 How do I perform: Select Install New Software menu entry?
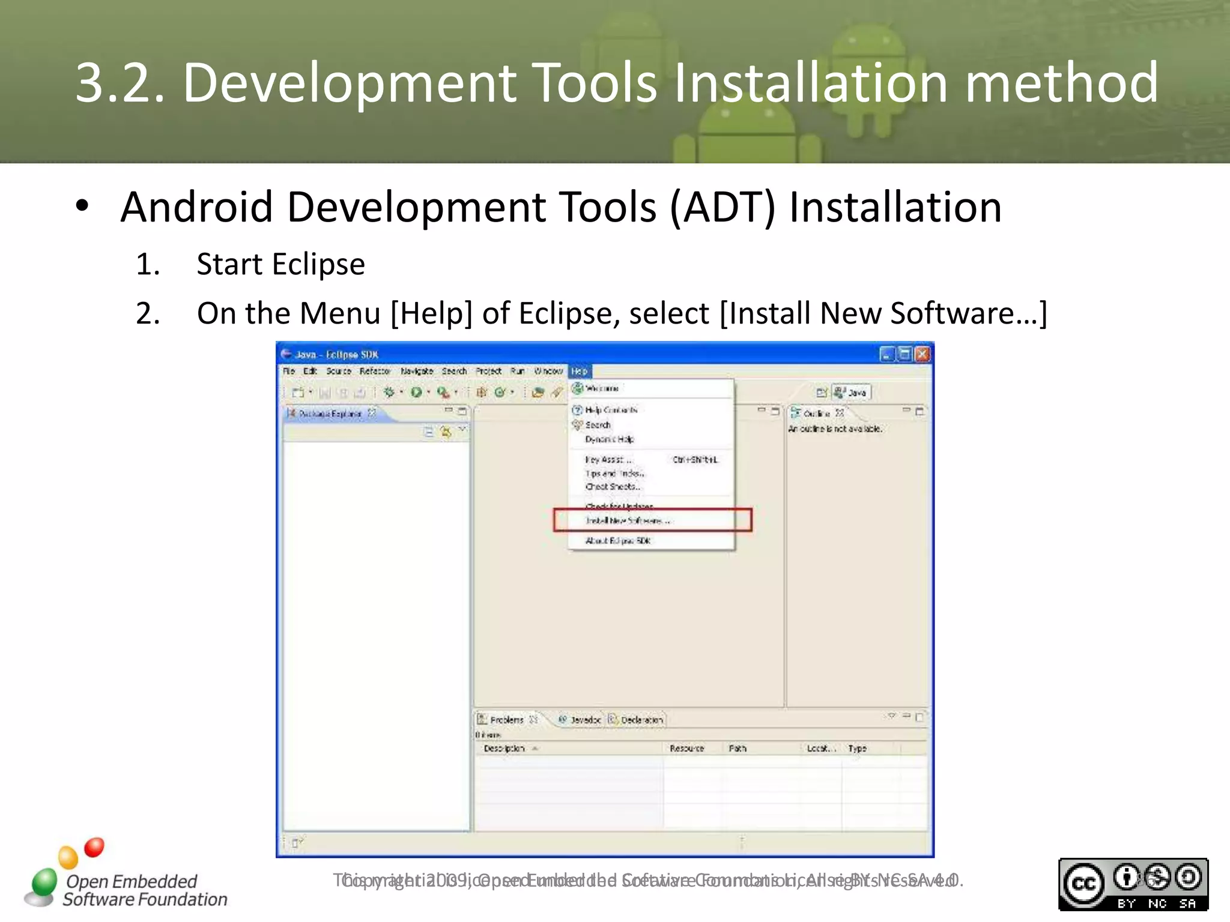click(x=652, y=520)
